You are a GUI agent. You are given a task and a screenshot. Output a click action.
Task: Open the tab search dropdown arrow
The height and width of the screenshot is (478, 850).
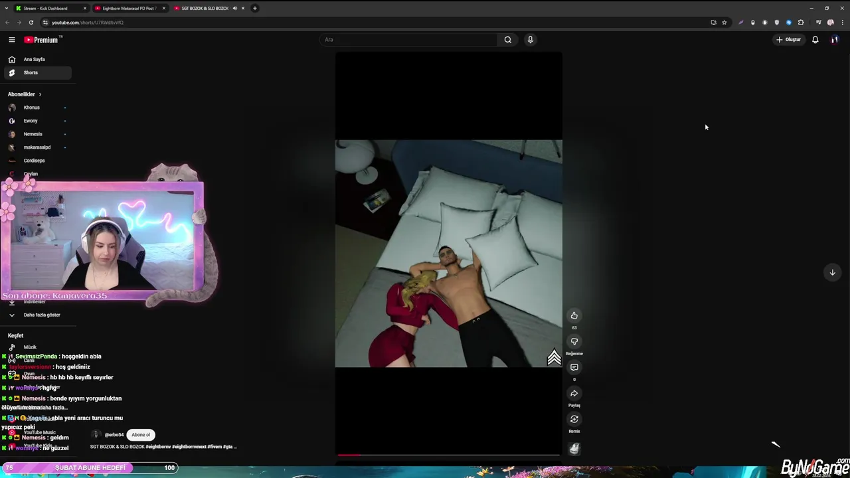pos(7,9)
